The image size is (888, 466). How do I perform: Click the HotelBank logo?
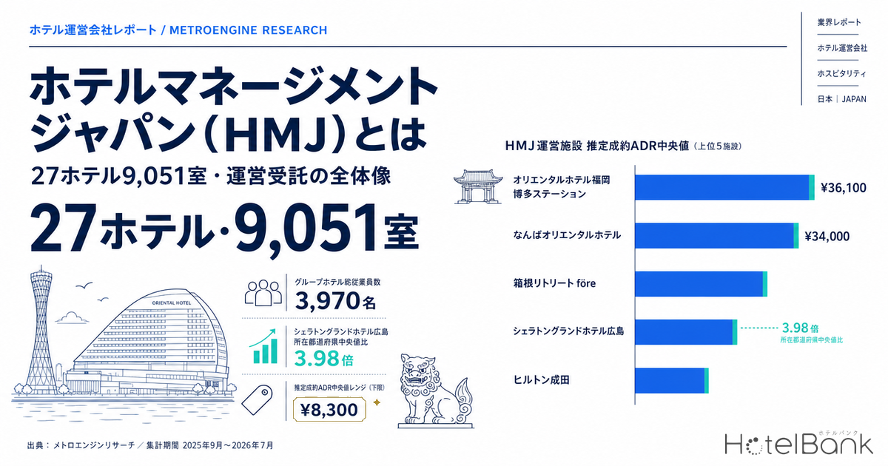point(798,443)
